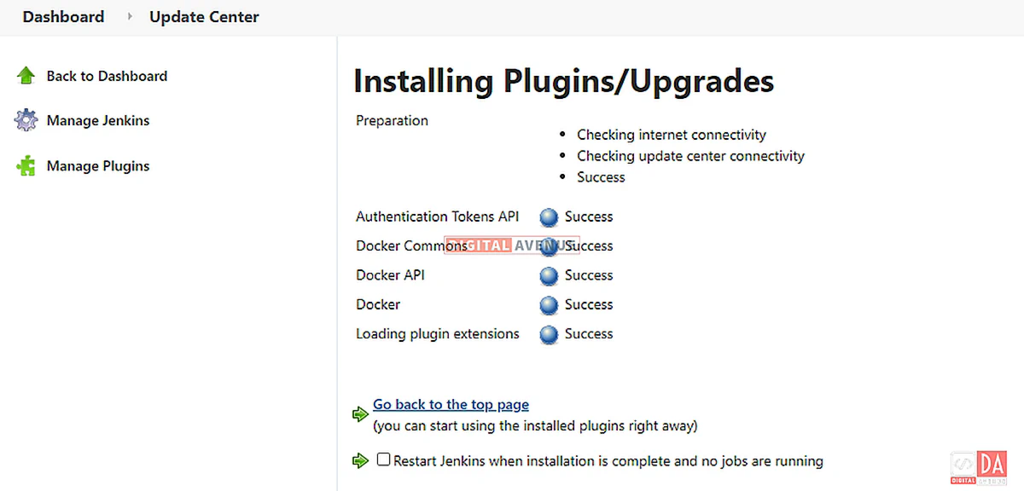Screen dimensions: 1024x491
Task: Click the blue status ball for Loading plugin extensions
Action: coord(550,334)
